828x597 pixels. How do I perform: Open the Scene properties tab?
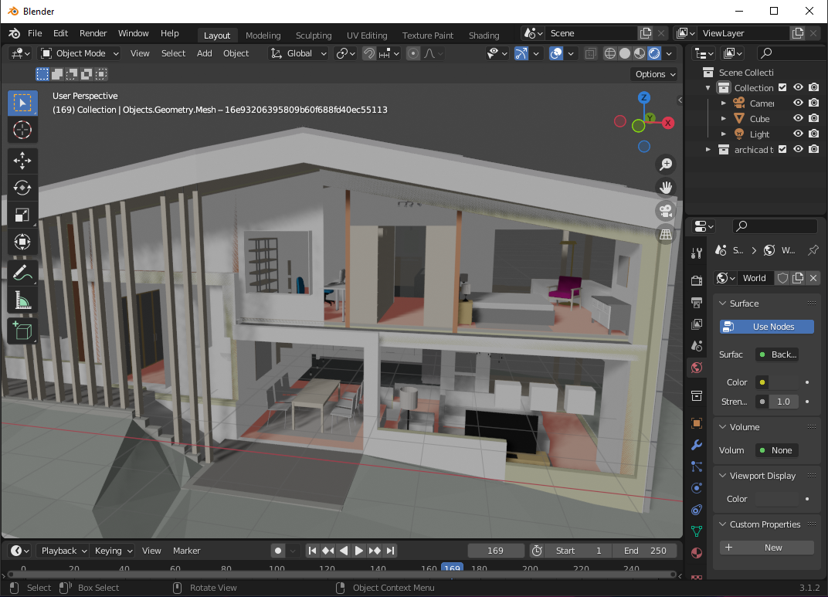697,346
